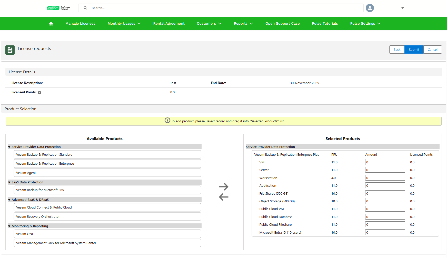Click the End Date value 30-November-2025
Image resolution: width=447 pixels, height=257 pixels.
(304, 83)
